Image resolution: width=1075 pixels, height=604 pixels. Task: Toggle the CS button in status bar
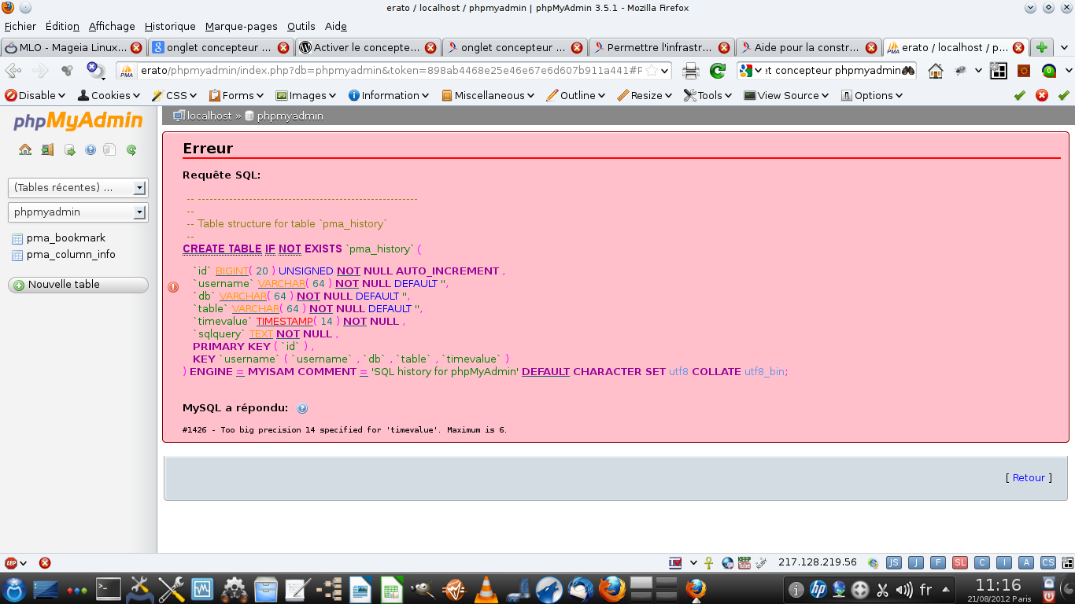[1048, 563]
